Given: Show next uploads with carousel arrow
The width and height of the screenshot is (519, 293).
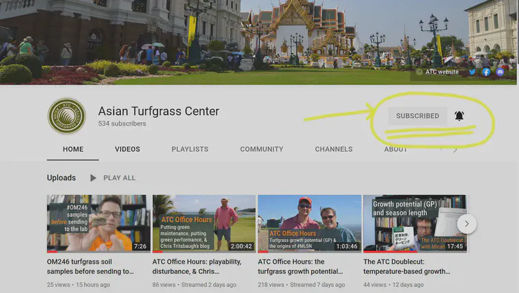Looking at the screenshot, I should (x=466, y=223).
